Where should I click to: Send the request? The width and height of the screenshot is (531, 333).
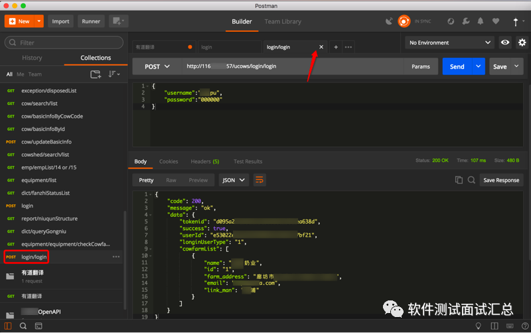[x=457, y=66]
